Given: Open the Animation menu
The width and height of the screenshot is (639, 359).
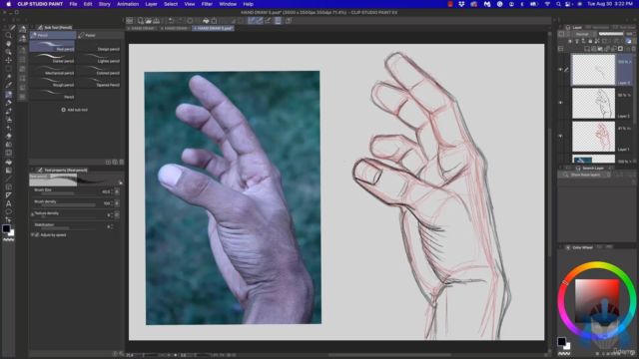Looking at the screenshot, I should click(x=128, y=4).
